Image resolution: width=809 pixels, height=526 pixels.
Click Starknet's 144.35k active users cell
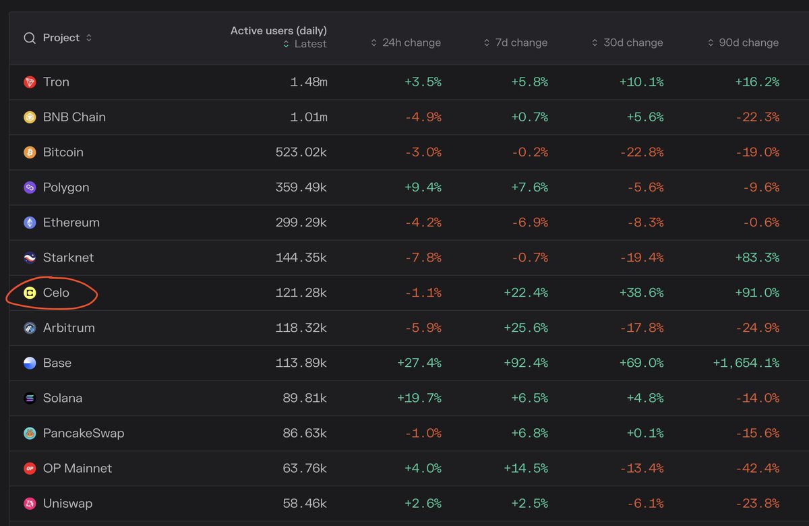click(x=301, y=258)
